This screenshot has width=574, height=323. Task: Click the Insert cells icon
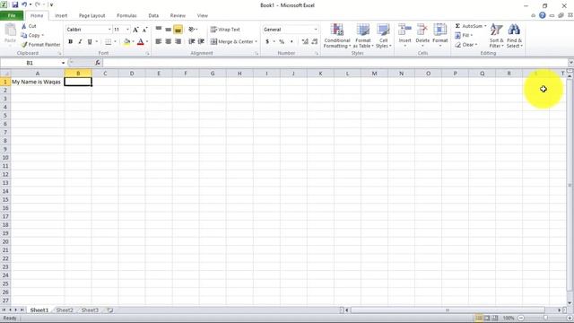pos(404,30)
